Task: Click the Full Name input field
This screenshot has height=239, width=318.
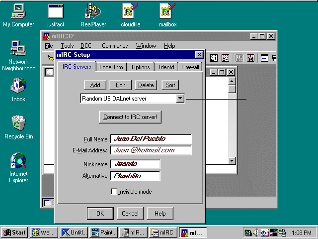Action: (x=151, y=139)
